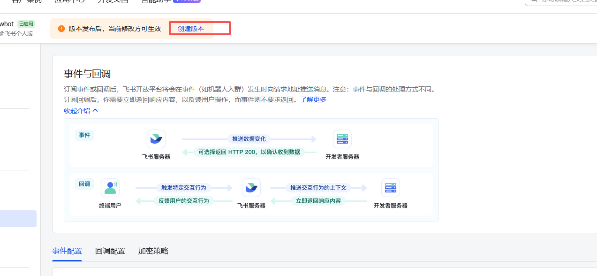
Task: Click the 立即返回响应内容 arrow label
Action: click(318, 201)
